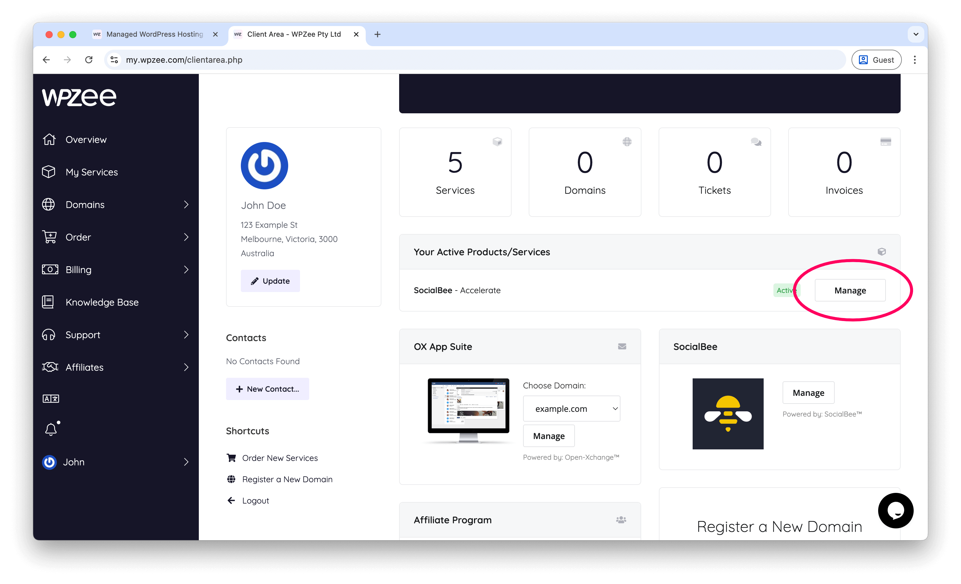This screenshot has width=961, height=584.
Task: Expand the Billing submenu chevron
Action: pos(186,270)
